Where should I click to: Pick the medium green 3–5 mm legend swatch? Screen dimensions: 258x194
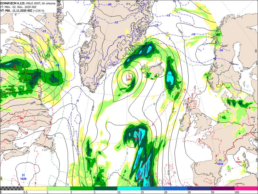tap(82, 188)
